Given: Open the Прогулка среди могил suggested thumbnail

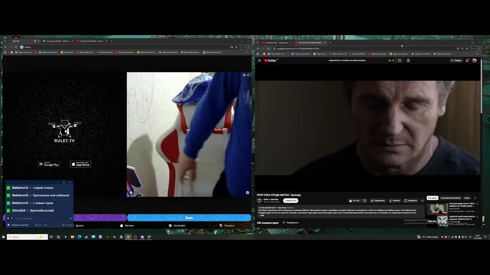Looking at the screenshot, I should [x=437, y=208].
